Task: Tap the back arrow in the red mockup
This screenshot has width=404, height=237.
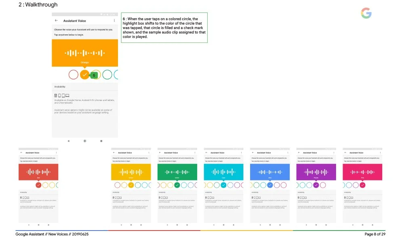Action: click(21, 153)
